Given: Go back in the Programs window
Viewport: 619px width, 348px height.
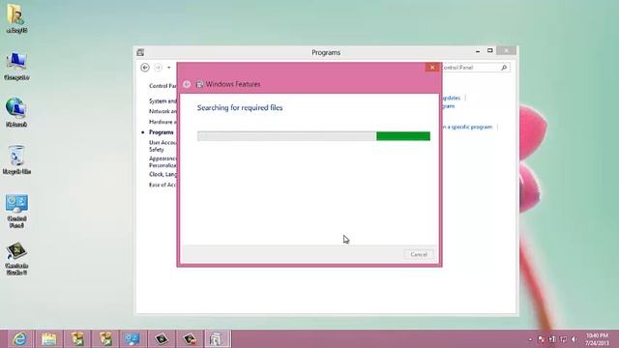Looking at the screenshot, I should tap(145, 68).
